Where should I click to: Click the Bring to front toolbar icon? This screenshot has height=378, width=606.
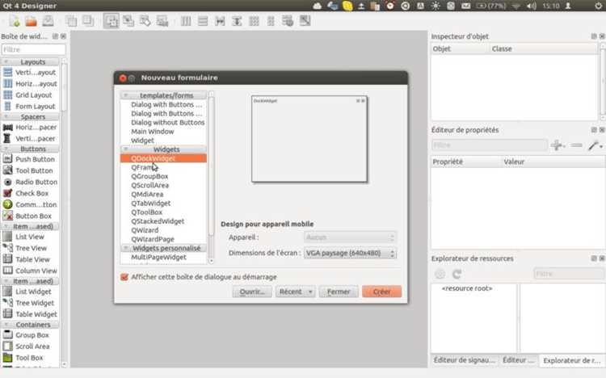click(x=88, y=21)
